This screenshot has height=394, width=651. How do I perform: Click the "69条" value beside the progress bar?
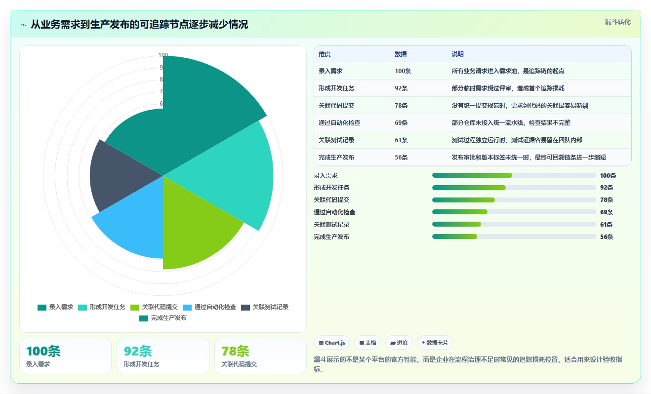607,212
